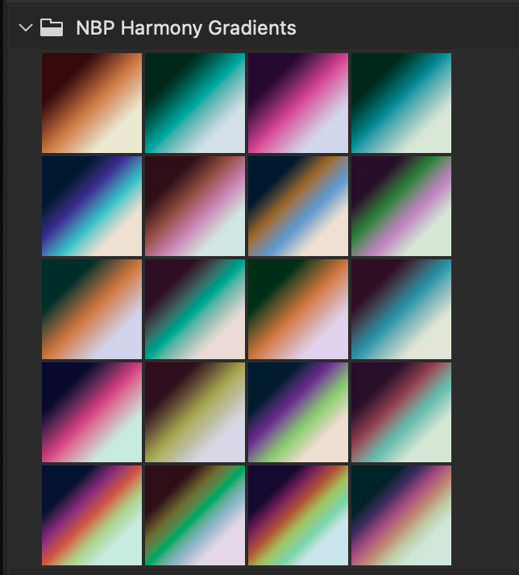This screenshot has width=519, height=575.
Task: Choose the navy indigo cyan cream gradient
Action: [92, 206]
